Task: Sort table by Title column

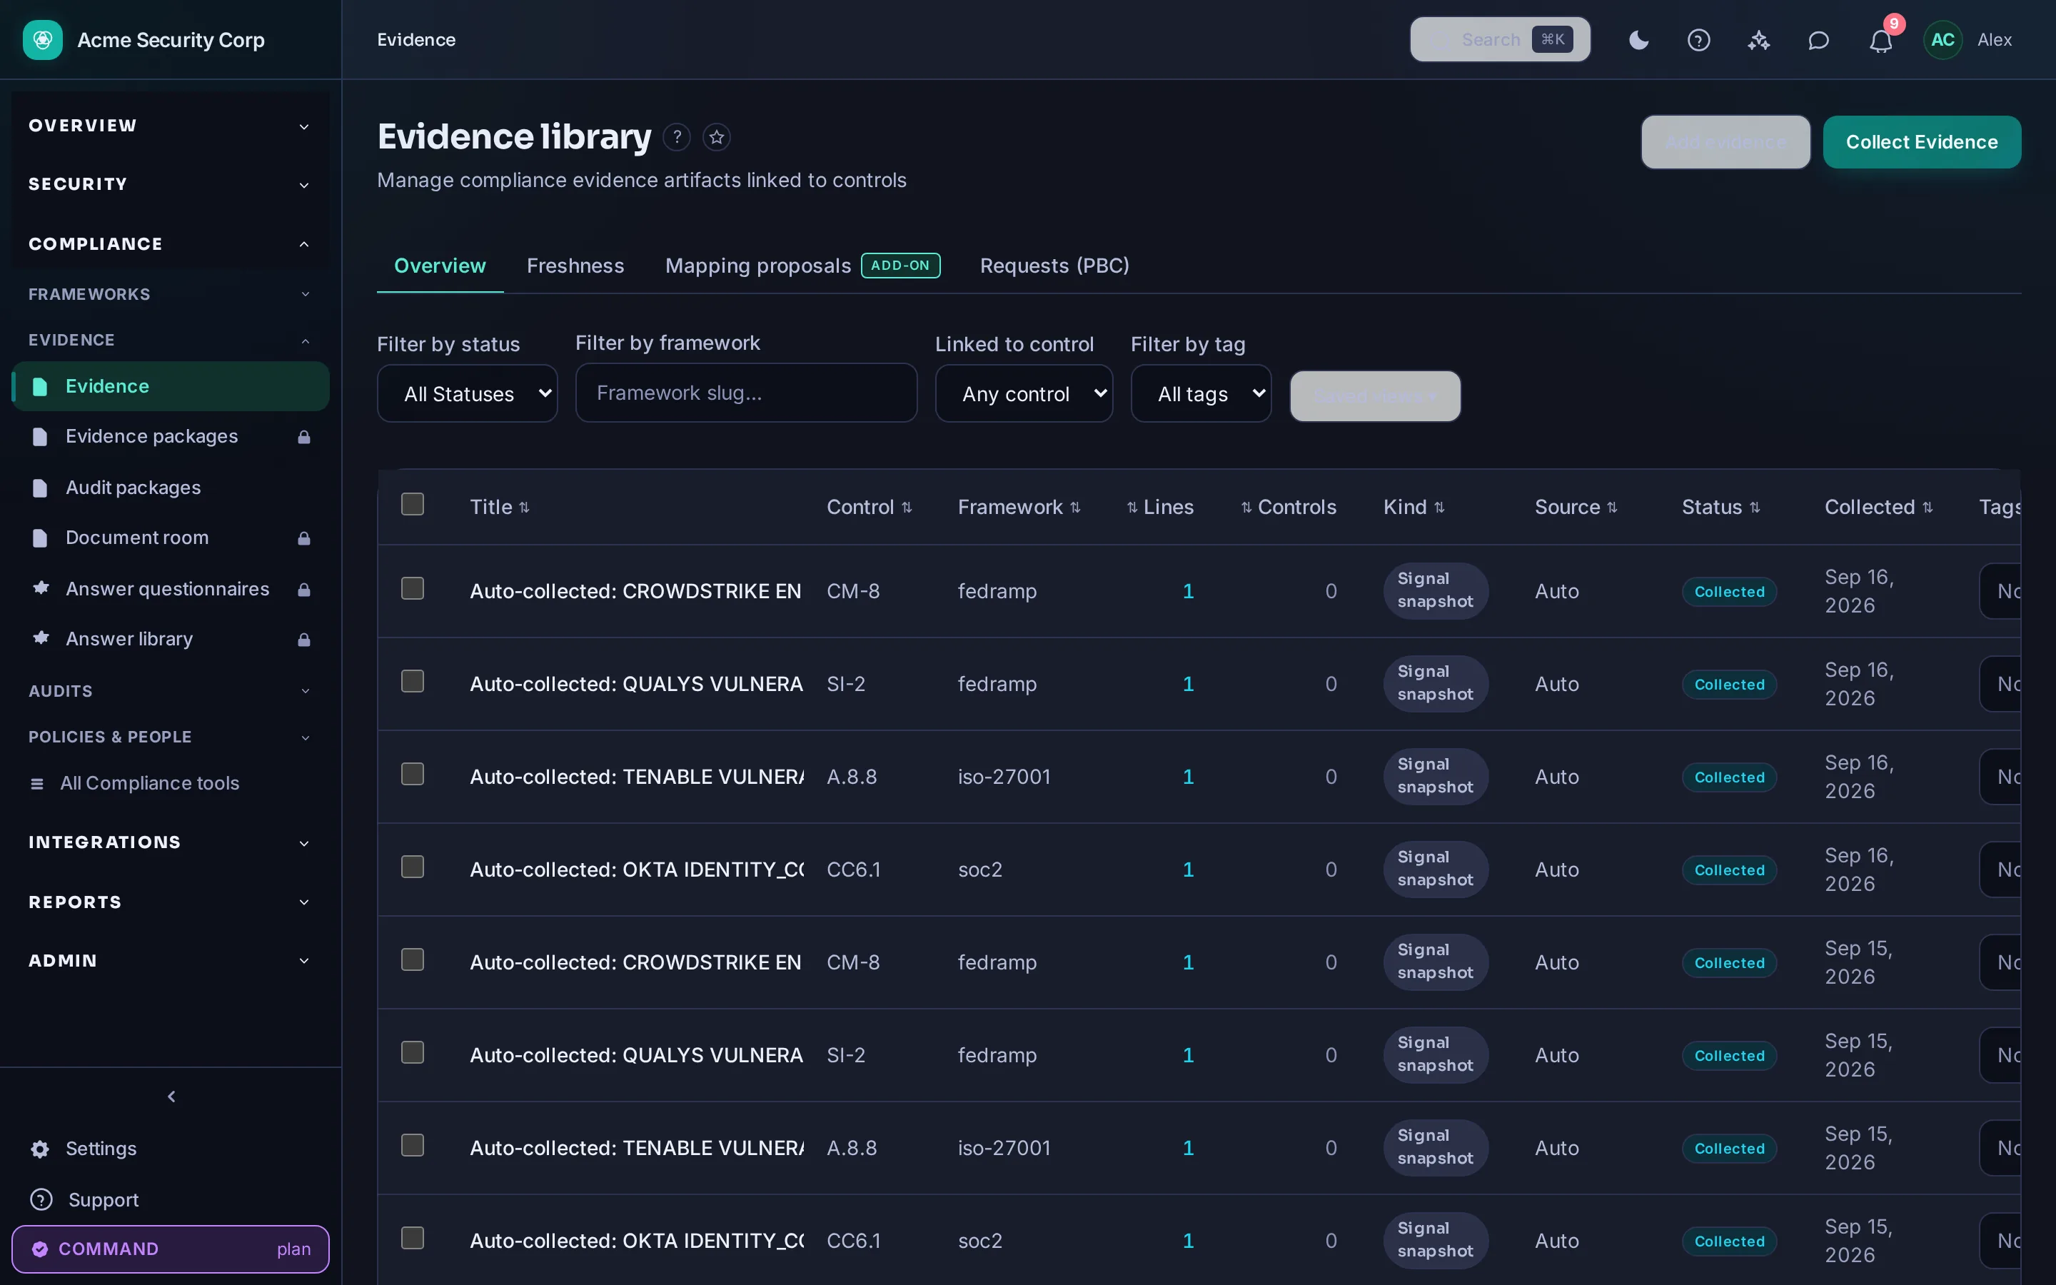Action: click(x=500, y=508)
